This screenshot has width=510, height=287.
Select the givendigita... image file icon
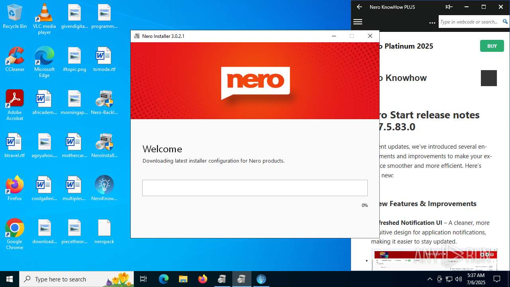point(75,16)
